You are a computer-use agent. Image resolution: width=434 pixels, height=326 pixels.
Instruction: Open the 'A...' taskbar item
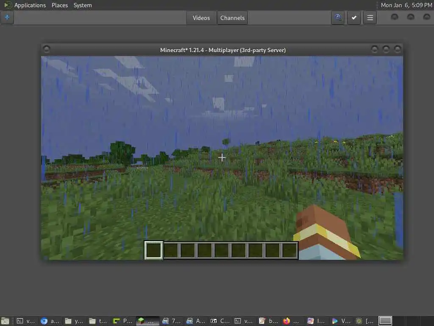coord(195,321)
